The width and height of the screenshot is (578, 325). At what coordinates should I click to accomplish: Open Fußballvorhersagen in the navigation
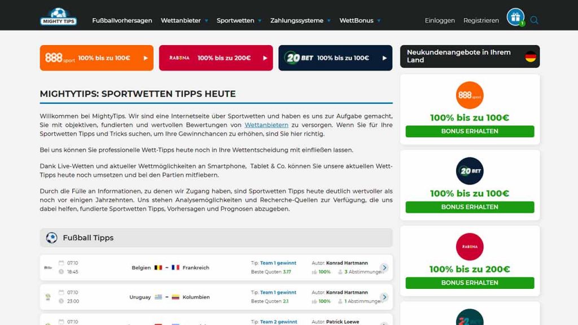click(122, 21)
